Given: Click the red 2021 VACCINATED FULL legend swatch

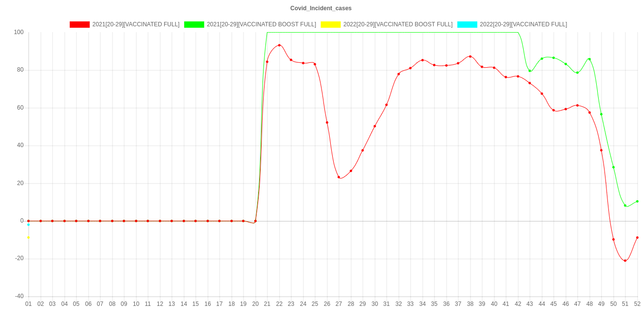Looking at the screenshot, I should (80, 24).
